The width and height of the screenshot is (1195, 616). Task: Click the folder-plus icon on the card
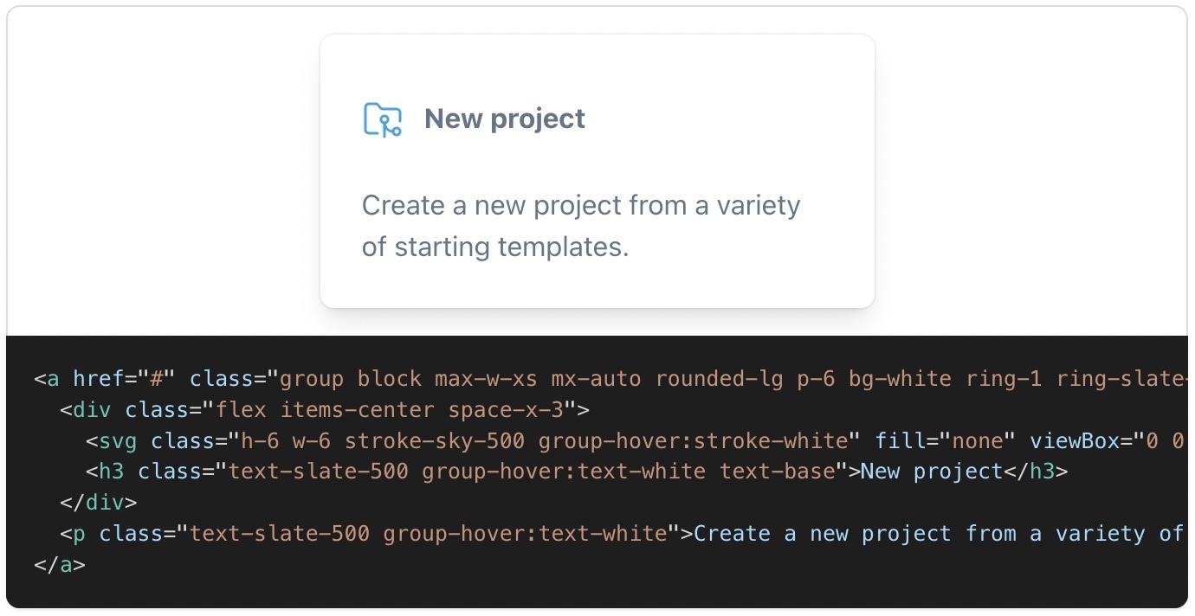pyautogui.click(x=381, y=119)
